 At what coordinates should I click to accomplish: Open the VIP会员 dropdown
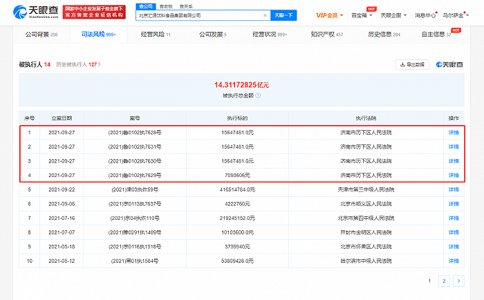click(329, 15)
